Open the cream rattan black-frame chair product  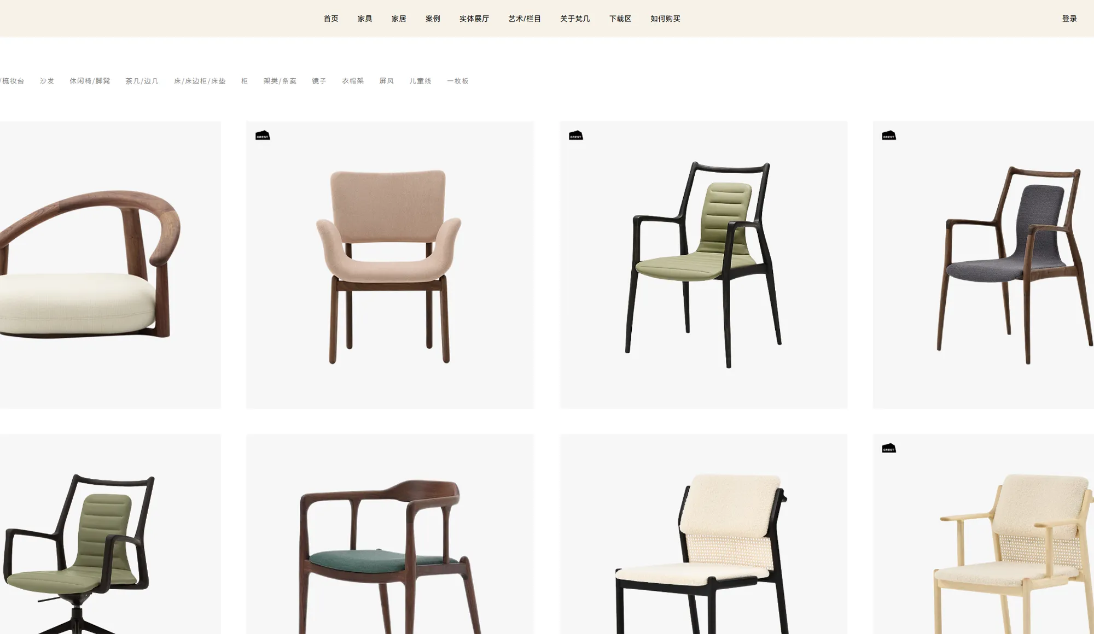click(703, 534)
